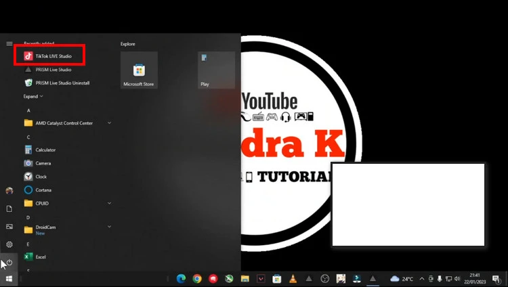Expand the recently added apps list
The width and height of the screenshot is (508, 287).
point(33,97)
